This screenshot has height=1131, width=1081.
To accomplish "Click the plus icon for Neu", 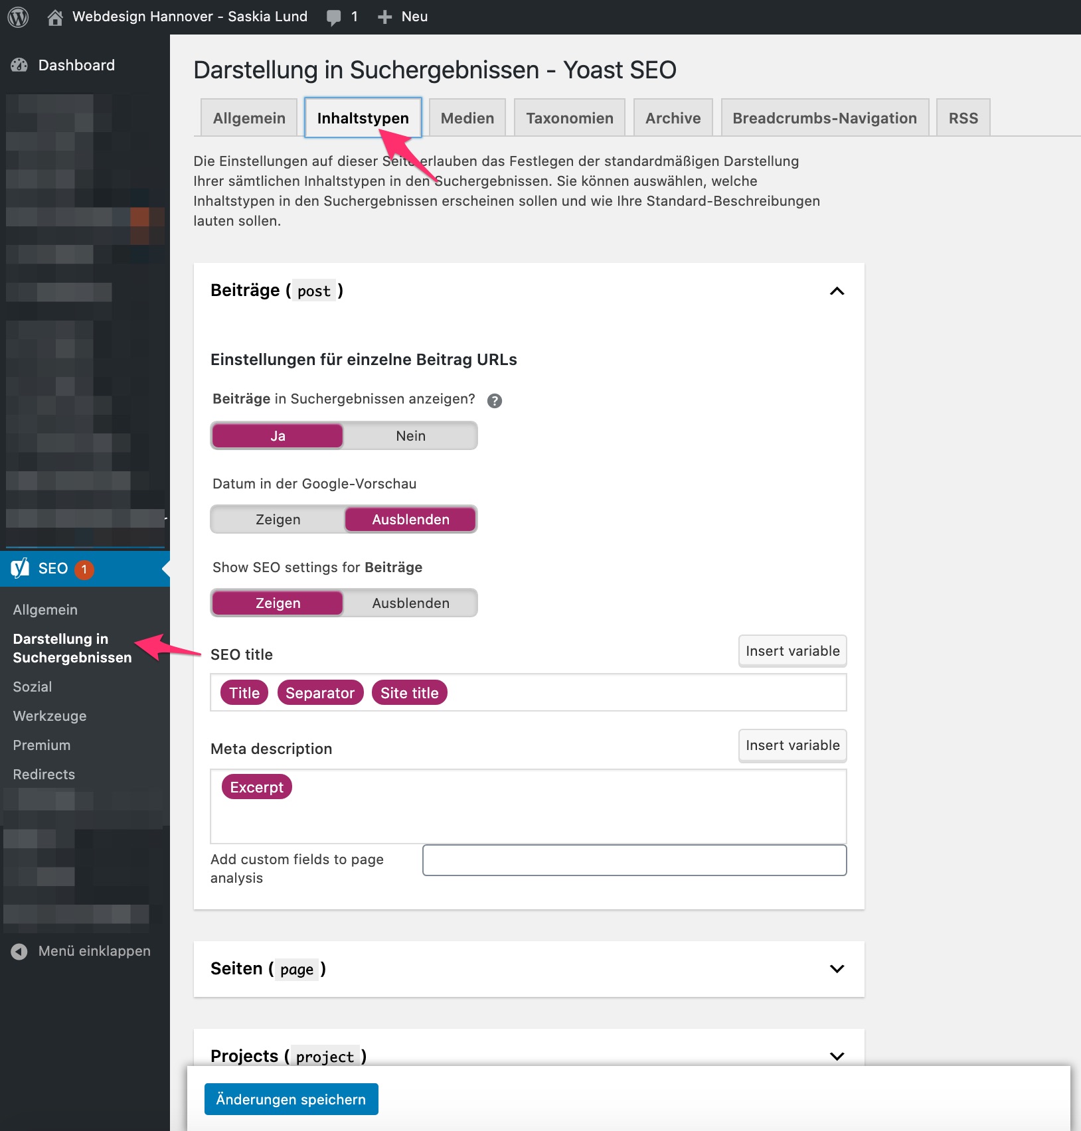I will pyautogui.click(x=384, y=17).
